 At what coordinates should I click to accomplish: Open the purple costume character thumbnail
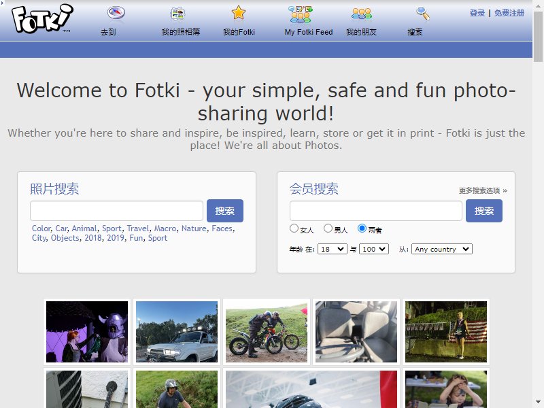(87, 332)
